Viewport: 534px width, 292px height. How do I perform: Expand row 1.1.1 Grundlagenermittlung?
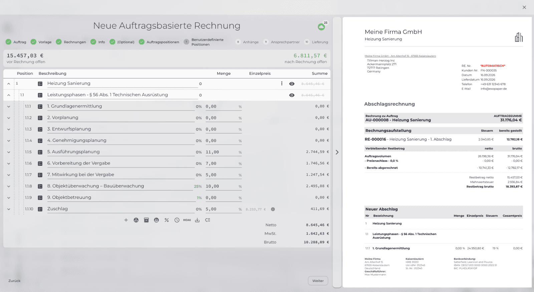click(9, 106)
